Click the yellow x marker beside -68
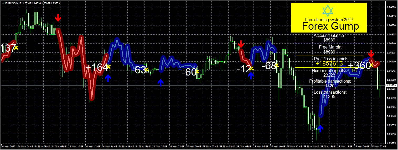This screenshot has height=150, width=398. tap(277, 65)
